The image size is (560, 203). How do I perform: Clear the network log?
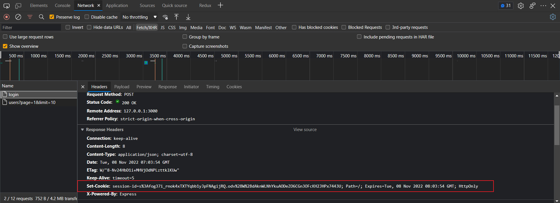coord(18,17)
